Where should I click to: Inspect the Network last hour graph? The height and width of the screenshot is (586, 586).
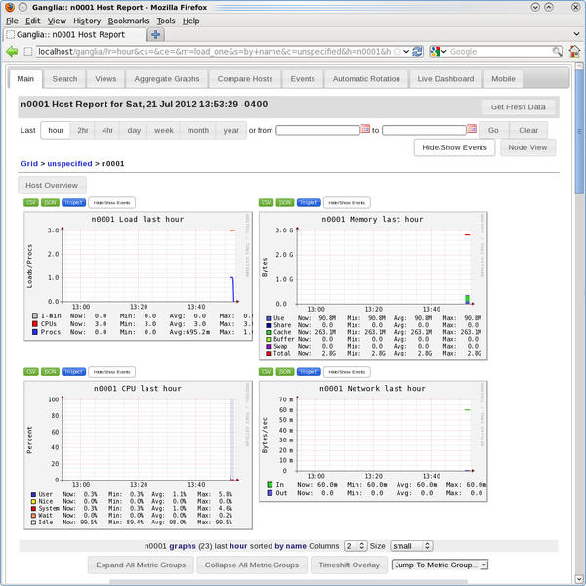309,372
